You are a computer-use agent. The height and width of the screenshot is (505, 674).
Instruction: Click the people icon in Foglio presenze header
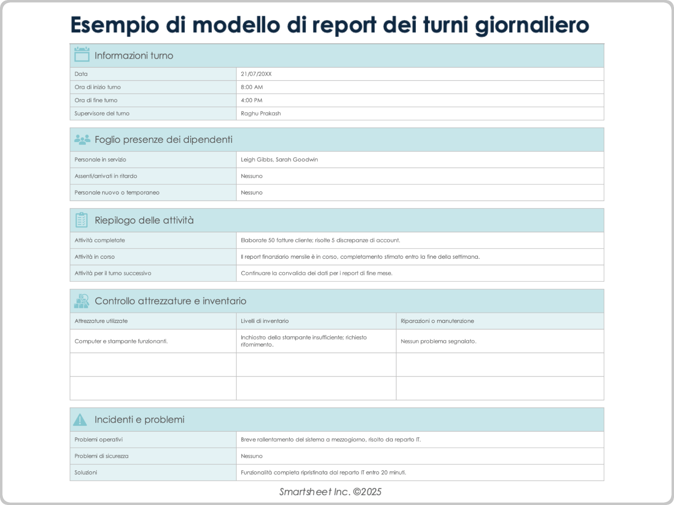(x=82, y=139)
